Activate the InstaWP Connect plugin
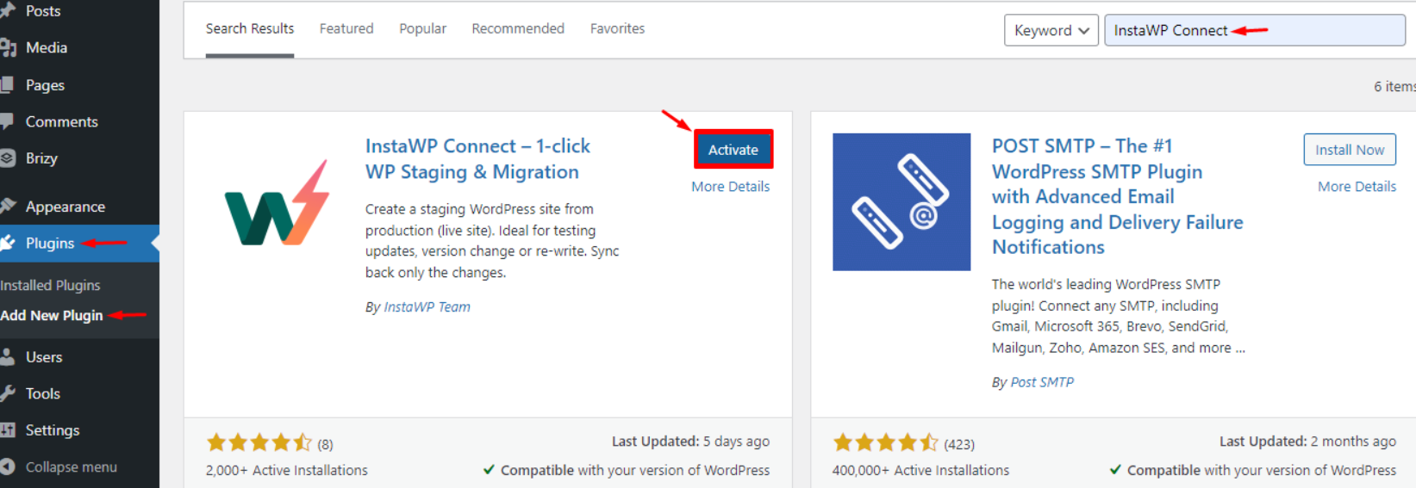The image size is (1416, 488). click(x=733, y=149)
